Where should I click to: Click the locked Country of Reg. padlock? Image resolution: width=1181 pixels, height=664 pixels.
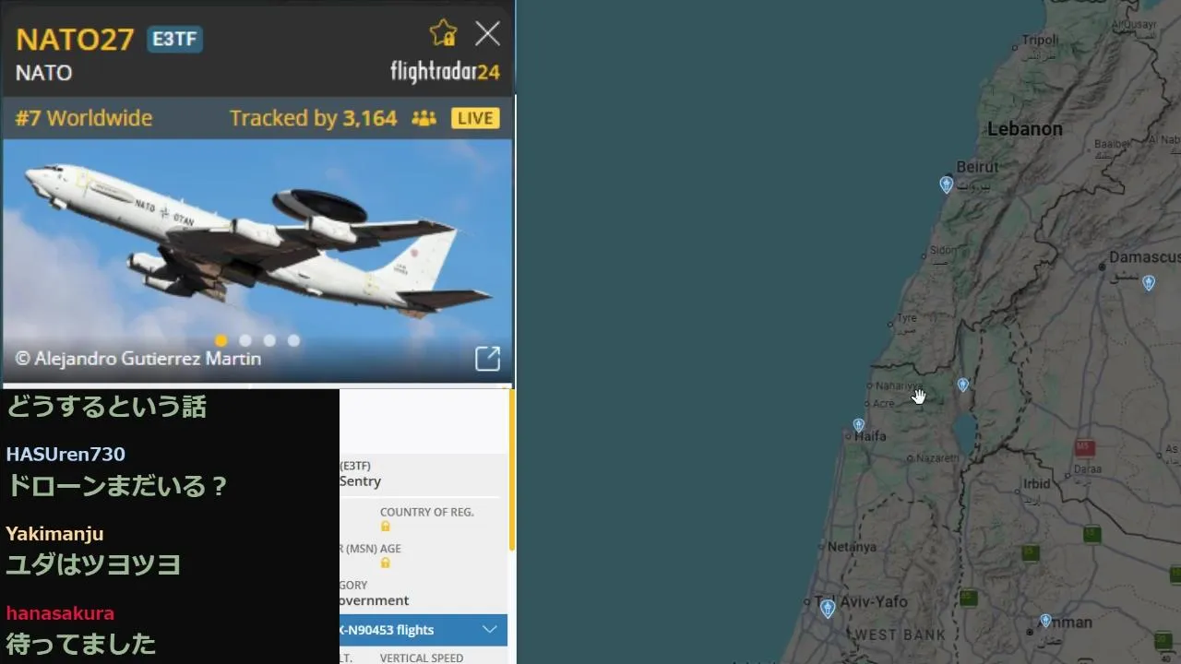[386, 526]
